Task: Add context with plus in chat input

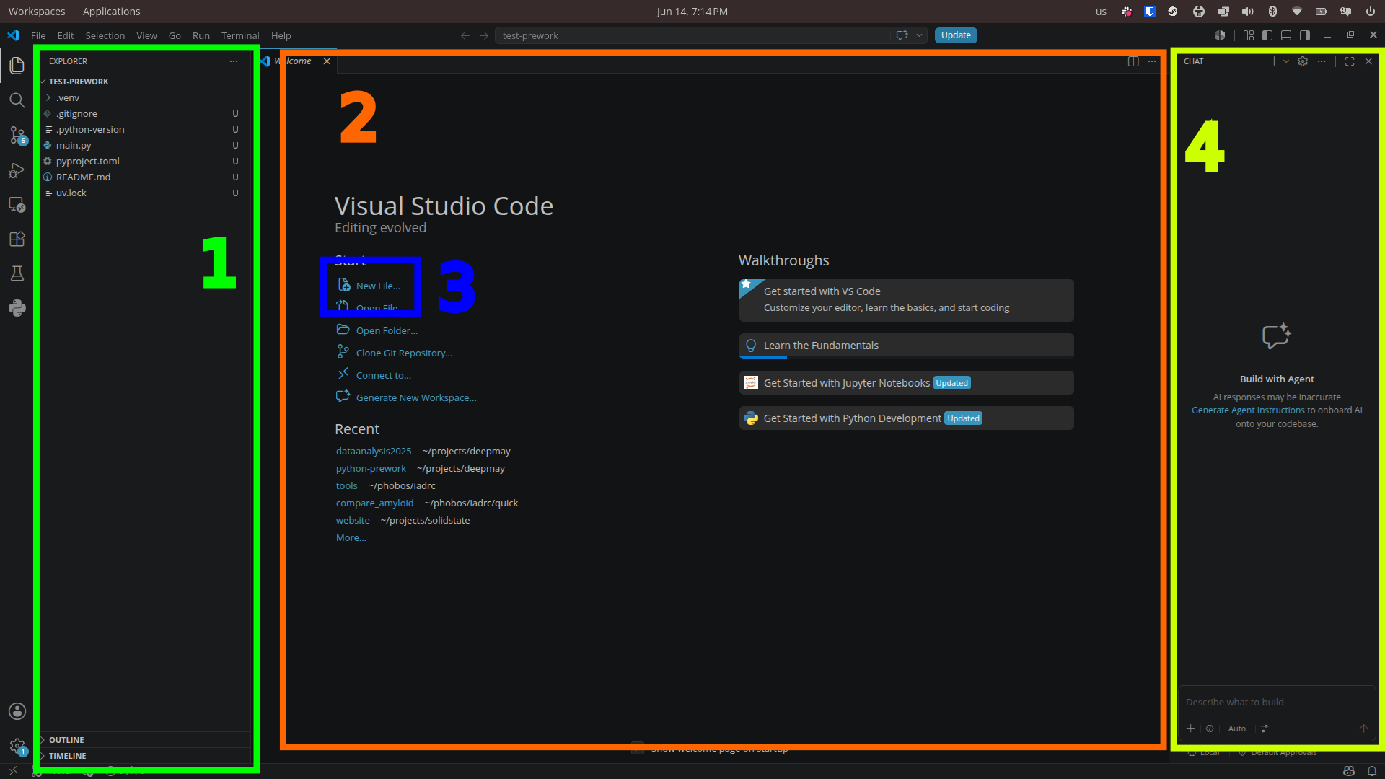Action: click(x=1190, y=729)
